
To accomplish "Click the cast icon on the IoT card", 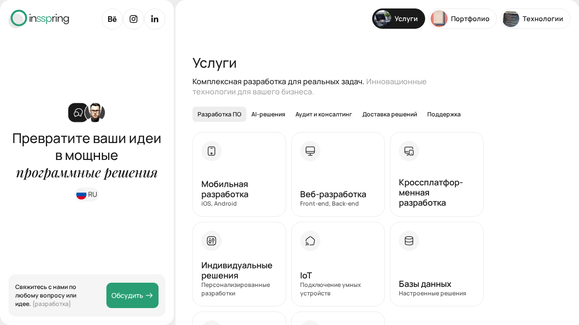I will click(x=310, y=241).
